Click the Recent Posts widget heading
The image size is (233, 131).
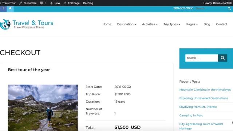point(190,82)
